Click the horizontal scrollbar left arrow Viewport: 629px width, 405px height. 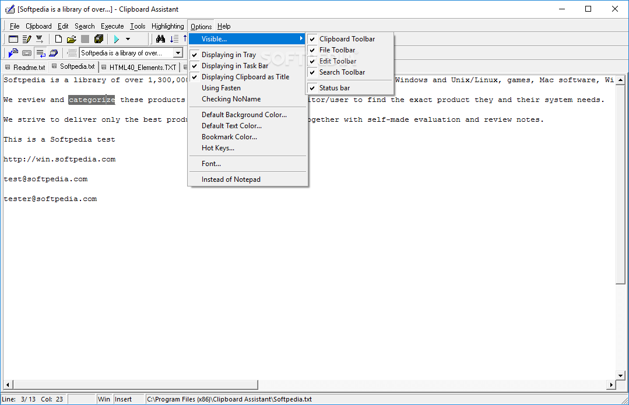pyautogui.click(x=8, y=385)
